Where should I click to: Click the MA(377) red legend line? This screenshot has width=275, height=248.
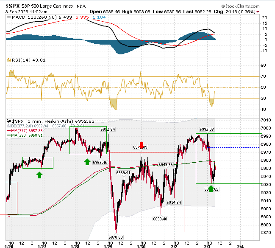click(9, 131)
